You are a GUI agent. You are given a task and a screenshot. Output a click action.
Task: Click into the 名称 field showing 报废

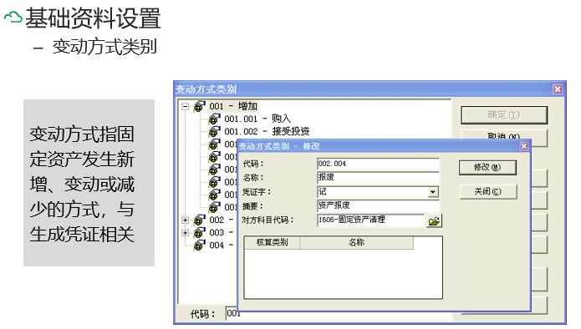tap(379, 178)
